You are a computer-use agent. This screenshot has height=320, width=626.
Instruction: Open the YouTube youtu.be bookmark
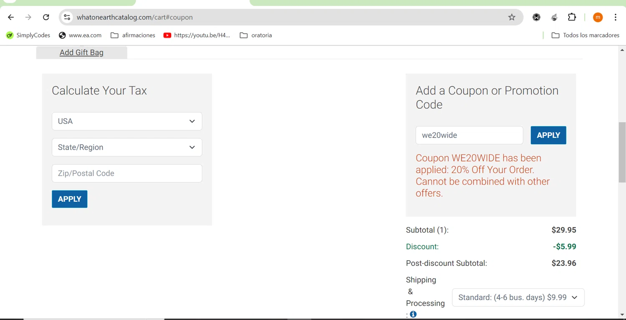(x=197, y=35)
